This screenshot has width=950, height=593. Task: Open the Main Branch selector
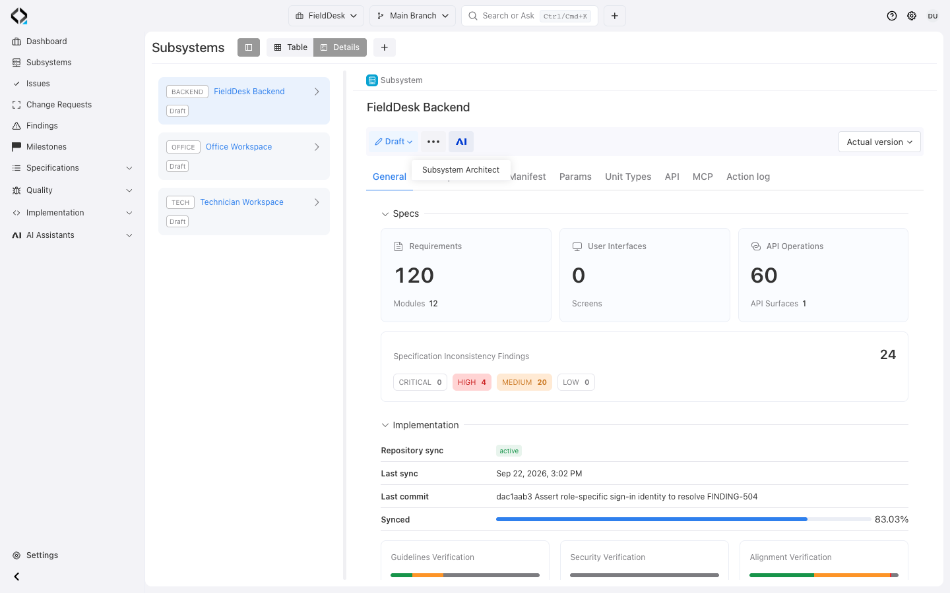tap(412, 16)
